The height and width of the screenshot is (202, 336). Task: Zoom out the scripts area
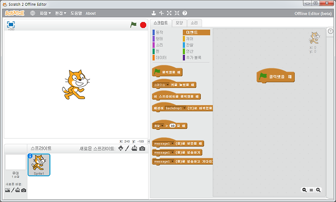pos(304,190)
